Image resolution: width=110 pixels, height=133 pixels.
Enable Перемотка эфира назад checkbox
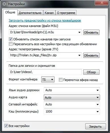(x=61, y=80)
